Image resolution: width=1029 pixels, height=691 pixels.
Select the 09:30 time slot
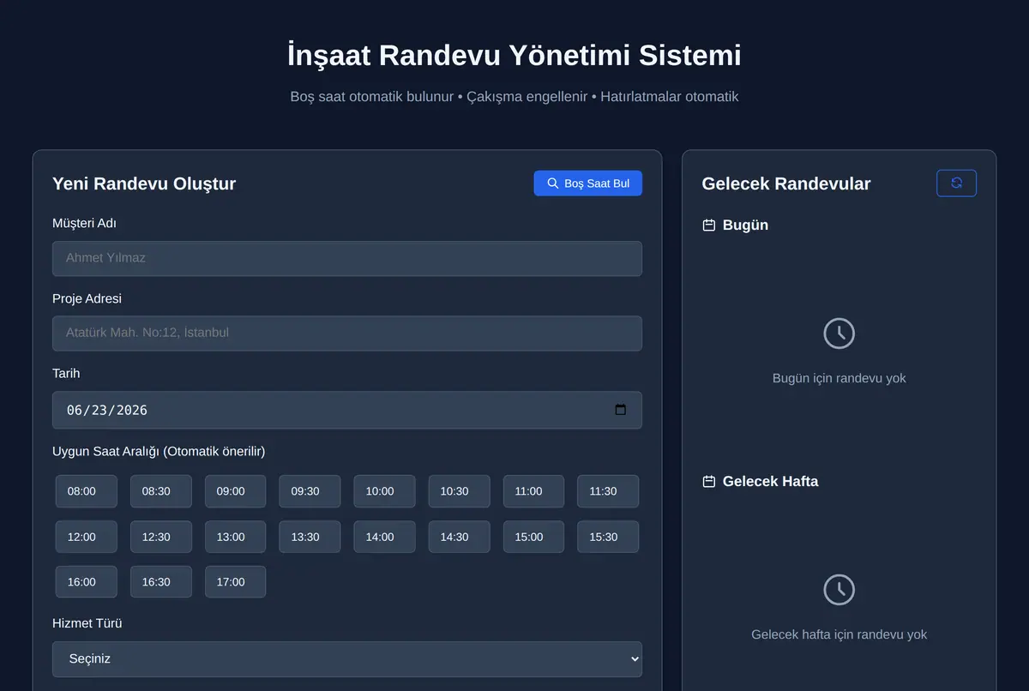(x=310, y=491)
